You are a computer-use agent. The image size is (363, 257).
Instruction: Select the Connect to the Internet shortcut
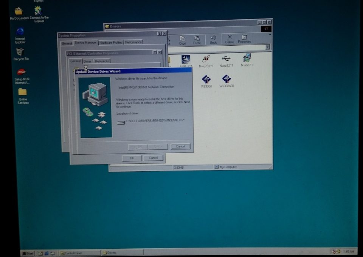(39, 14)
